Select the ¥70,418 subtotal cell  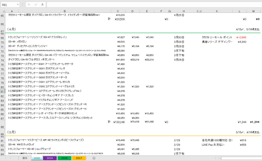pos(135,122)
